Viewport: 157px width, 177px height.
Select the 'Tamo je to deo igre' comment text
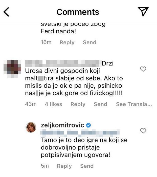pos(84,147)
